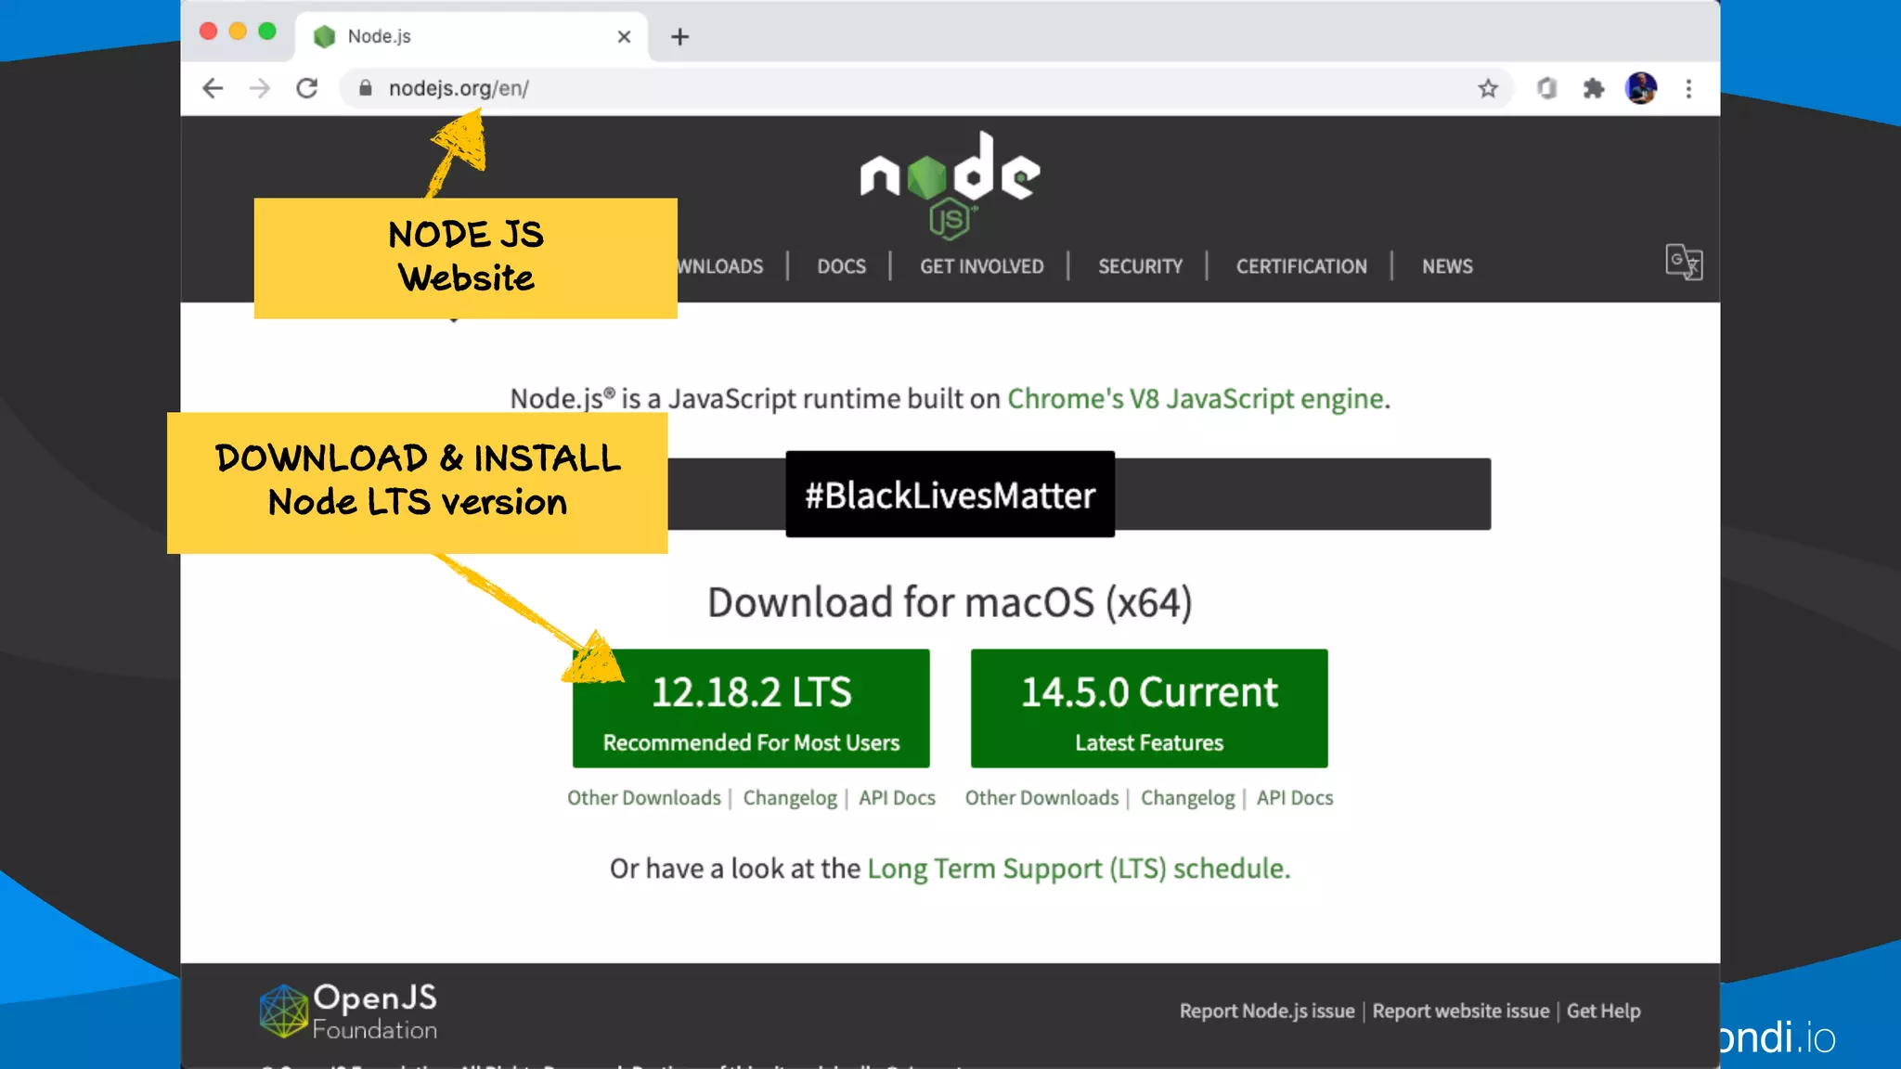This screenshot has height=1069, width=1901.
Task: Reload the Node.js page
Action: point(307,88)
